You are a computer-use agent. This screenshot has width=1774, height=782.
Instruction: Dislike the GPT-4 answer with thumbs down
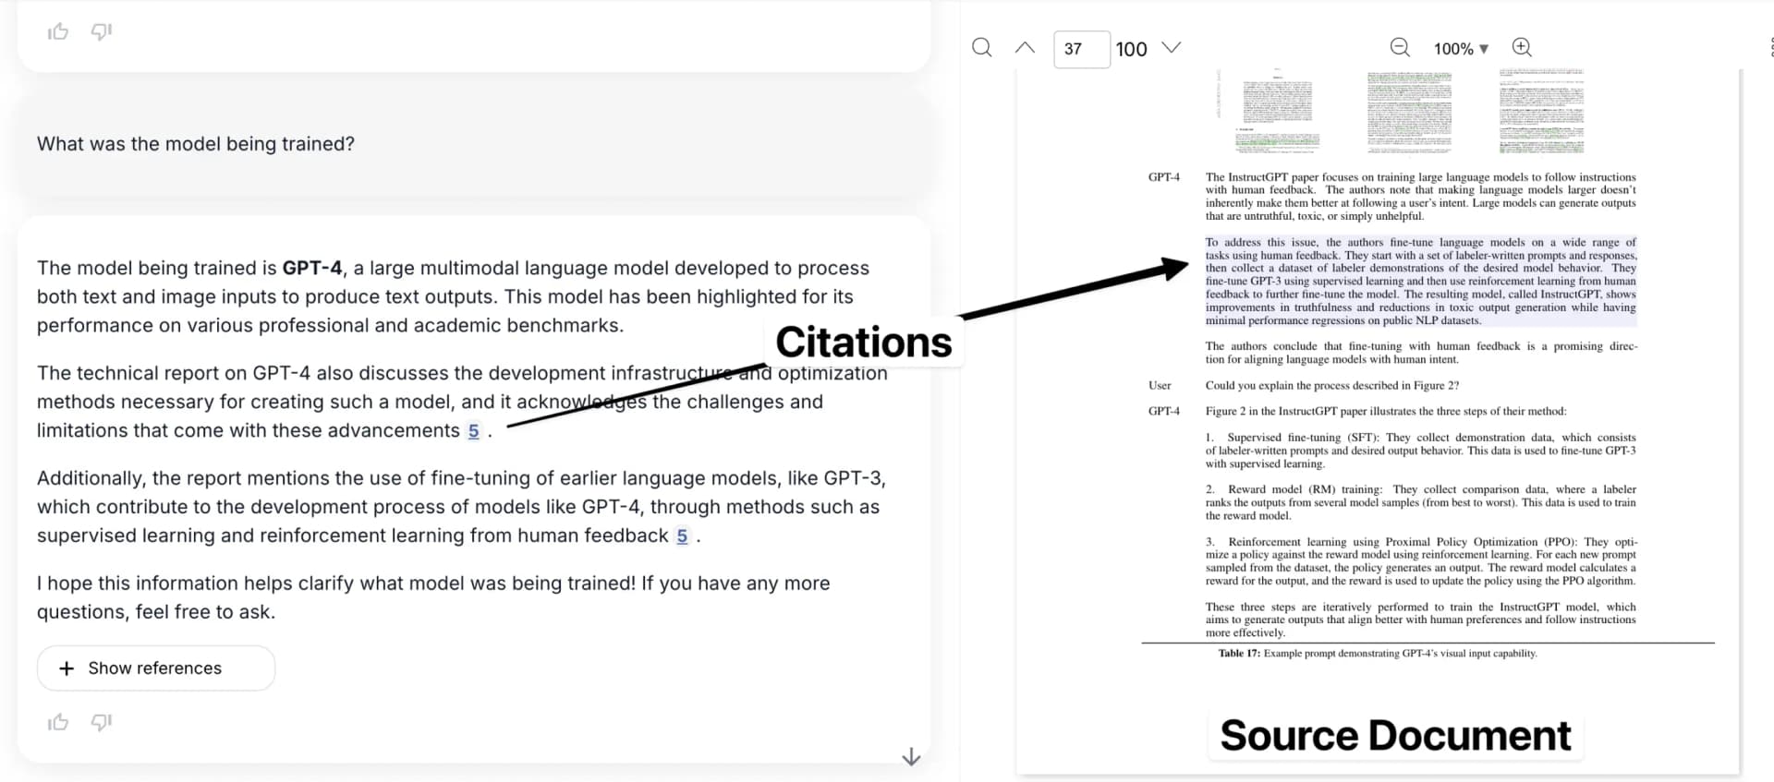point(101,722)
